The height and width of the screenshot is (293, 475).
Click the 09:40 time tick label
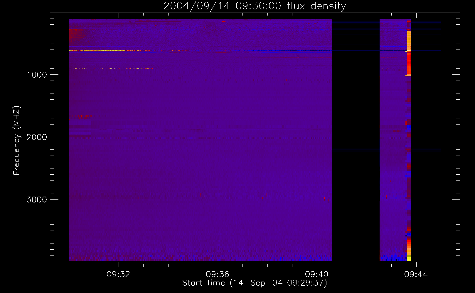[317, 275]
